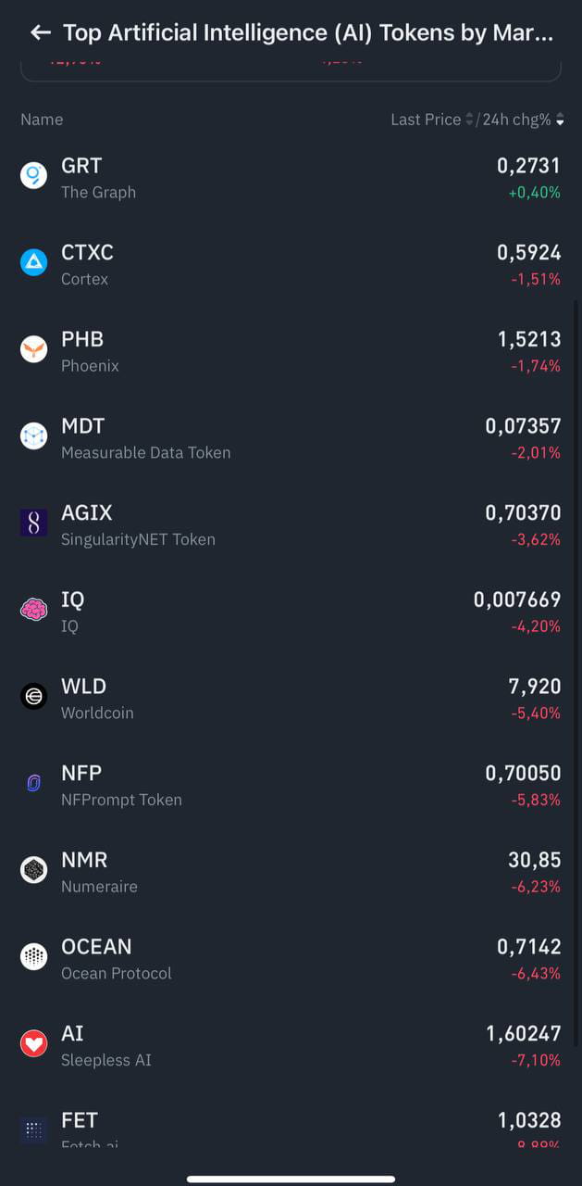Viewport: 582px width, 1186px height.
Task: Click The Graph token logo
Action: click(x=33, y=176)
